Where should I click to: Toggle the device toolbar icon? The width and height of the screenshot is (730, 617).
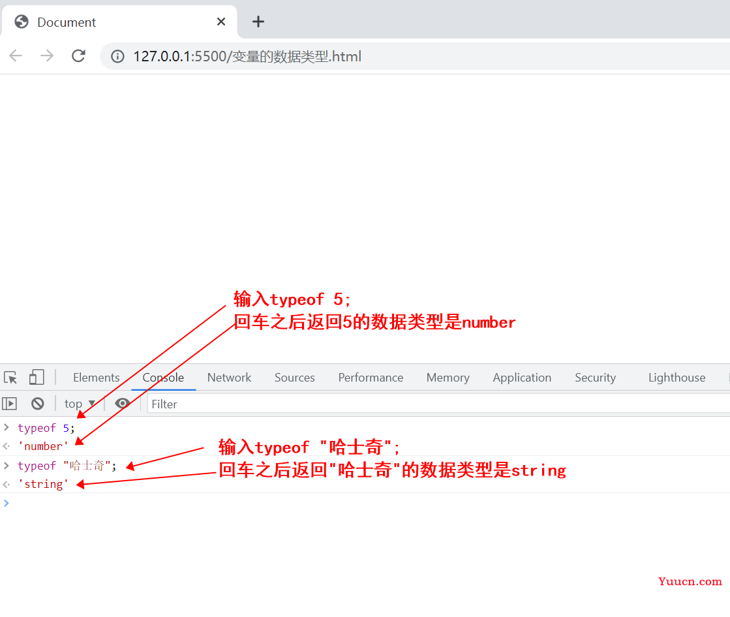point(37,378)
